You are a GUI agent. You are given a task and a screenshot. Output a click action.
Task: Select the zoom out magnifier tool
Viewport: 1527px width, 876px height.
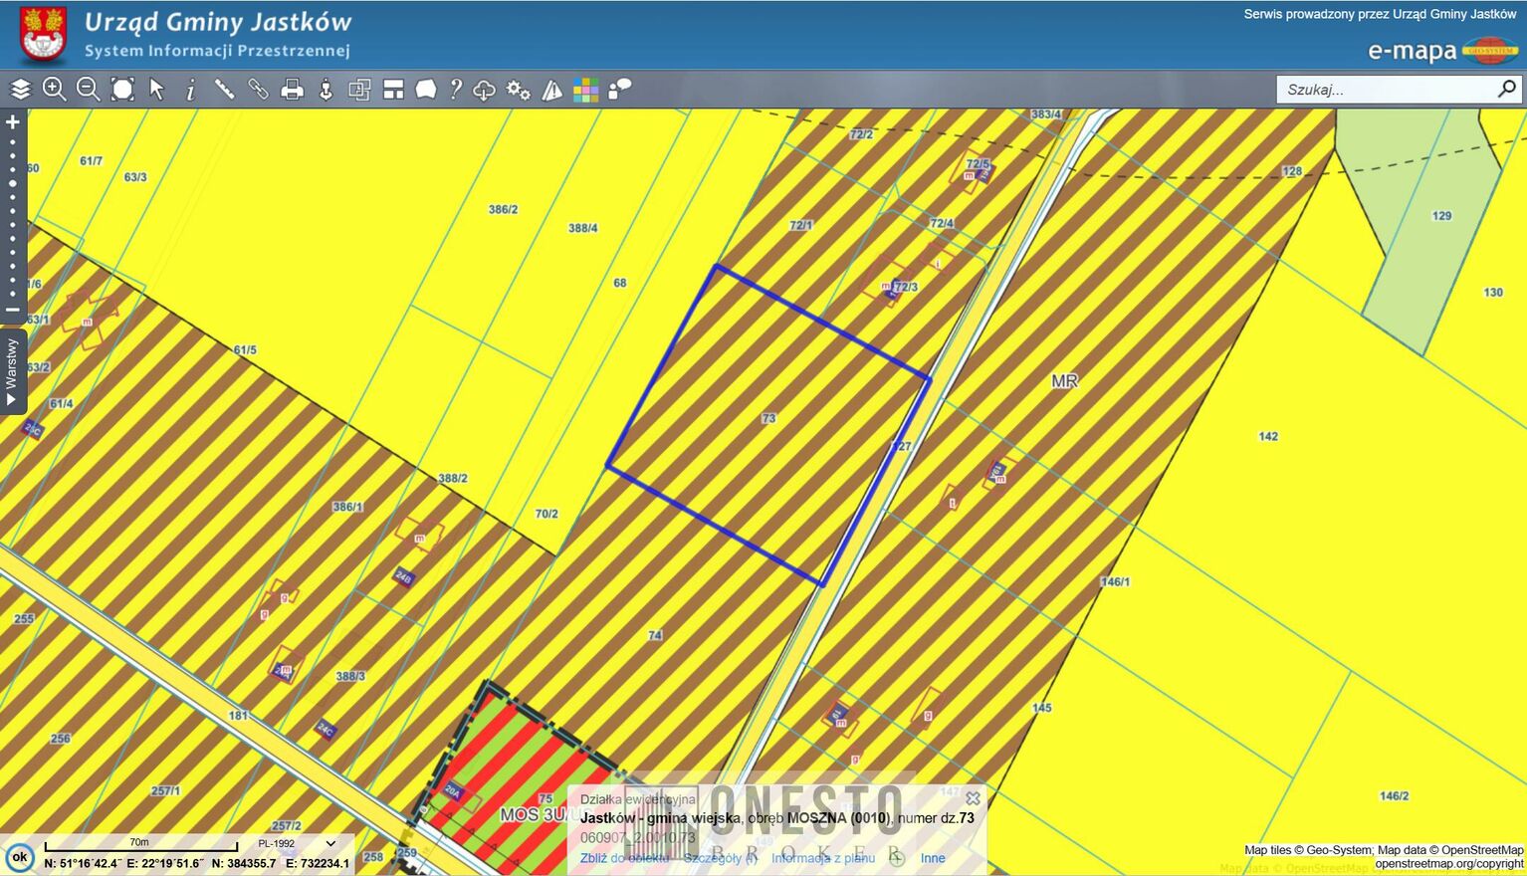point(88,90)
